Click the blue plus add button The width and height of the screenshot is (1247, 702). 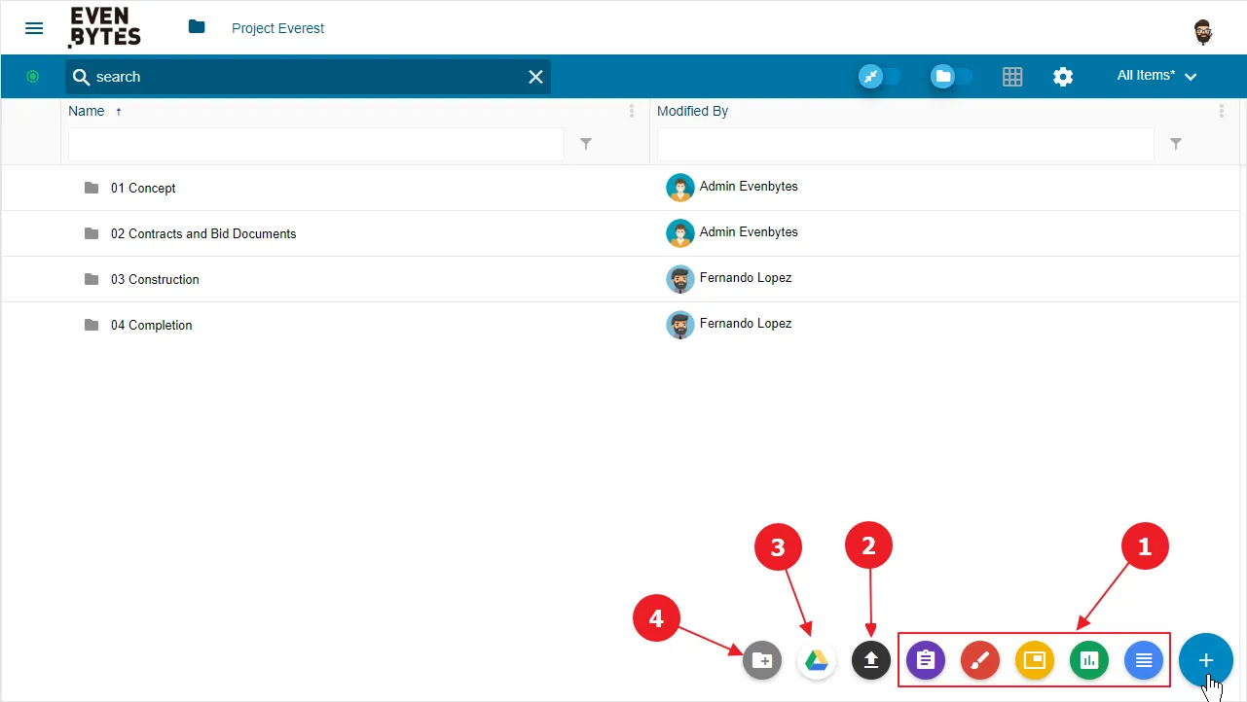click(1206, 660)
